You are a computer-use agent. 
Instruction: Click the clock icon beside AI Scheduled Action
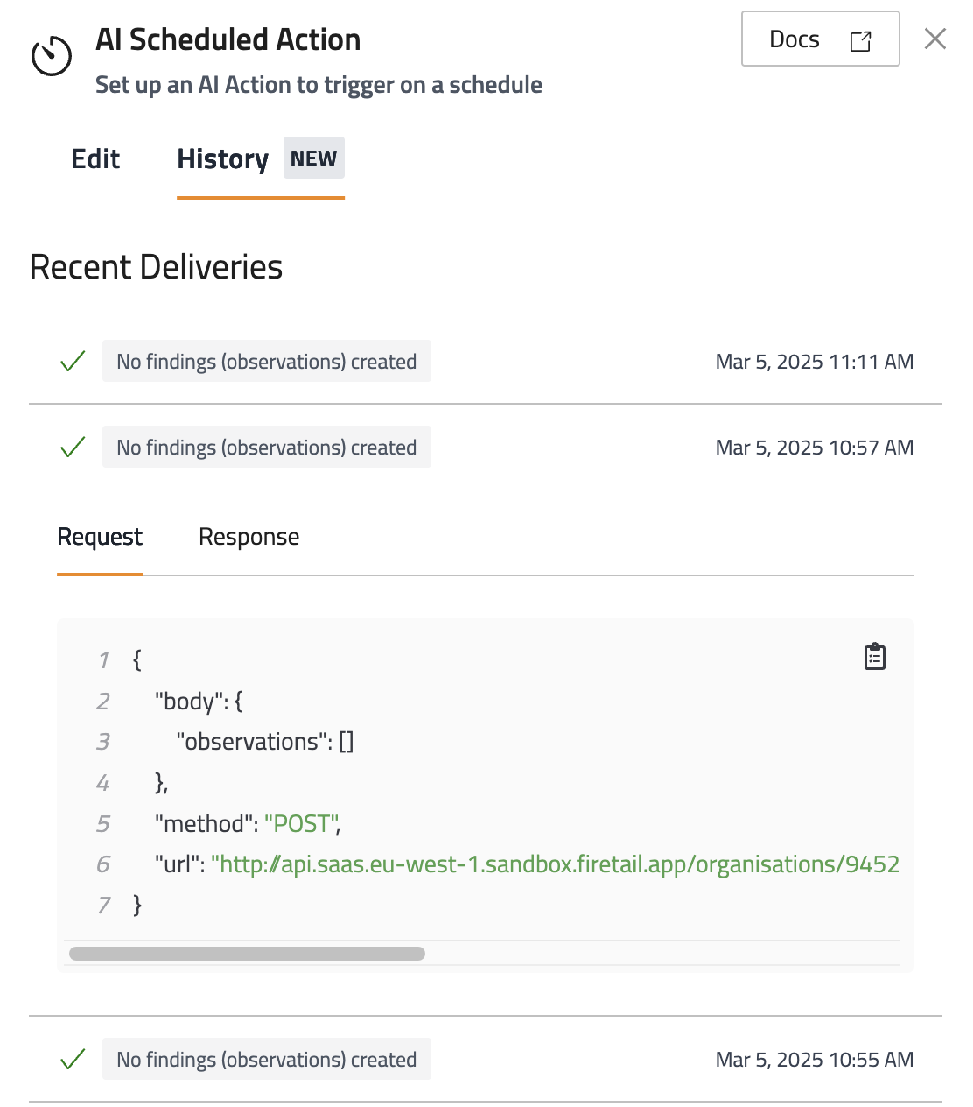tap(52, 56)
